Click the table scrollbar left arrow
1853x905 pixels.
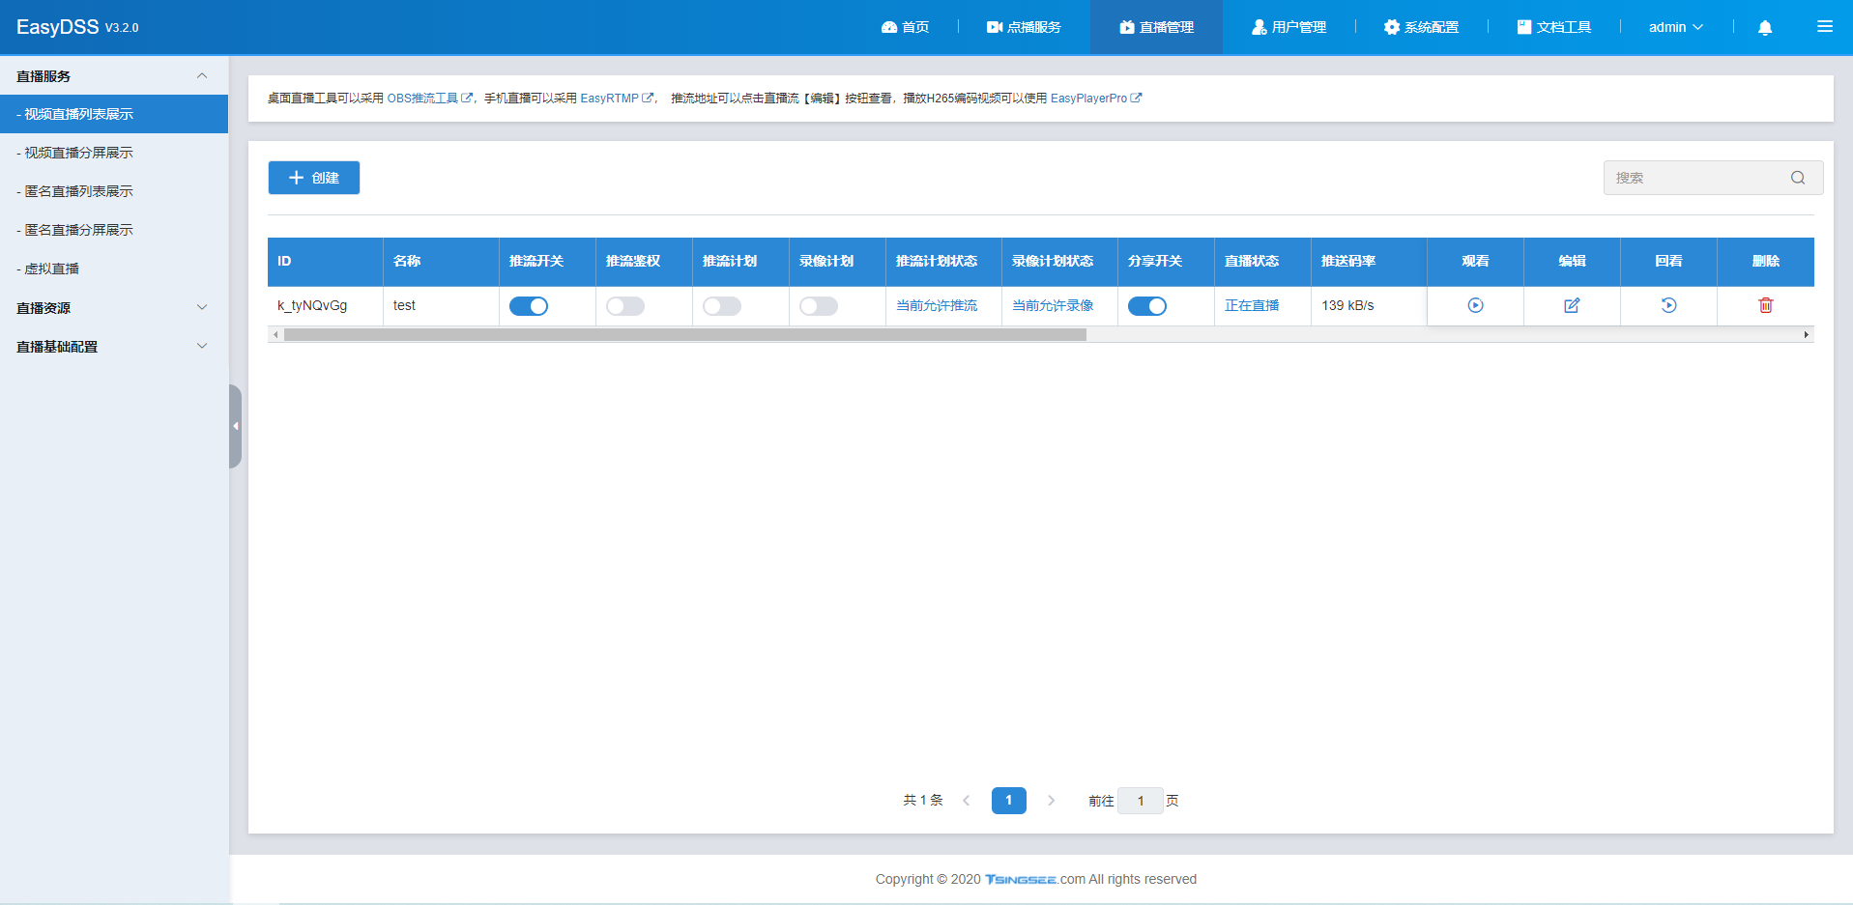[276, 335]
